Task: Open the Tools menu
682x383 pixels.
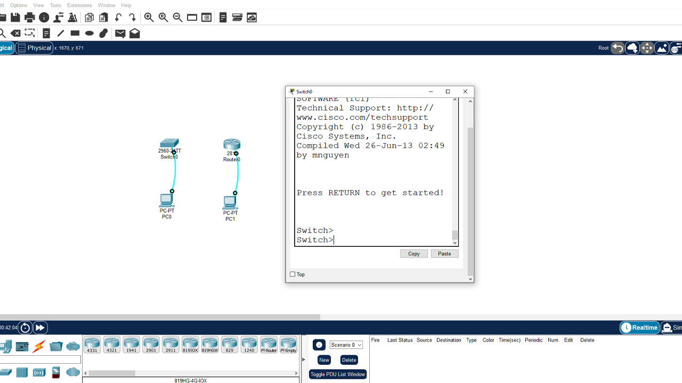Action: click(55, 5)
